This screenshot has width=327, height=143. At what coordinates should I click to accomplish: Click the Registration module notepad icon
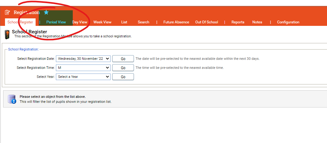(x=7, y=12)
